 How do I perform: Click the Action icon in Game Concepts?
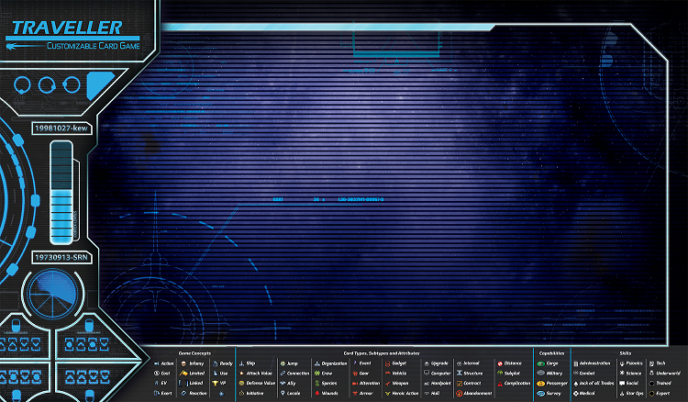coord(156,363)
